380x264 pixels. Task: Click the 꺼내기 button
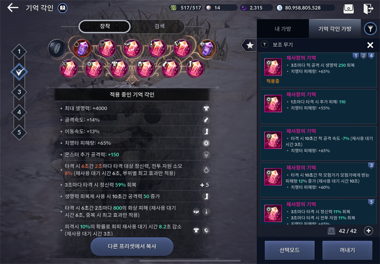[347, 250]
